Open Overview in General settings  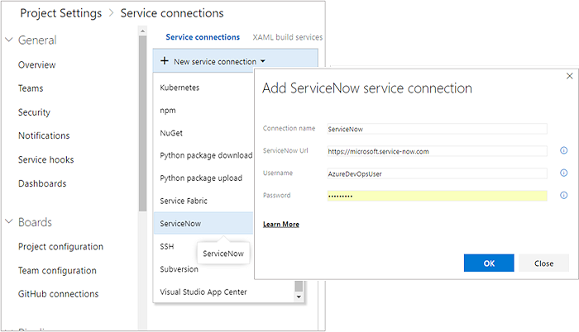[x=37, y=65]
